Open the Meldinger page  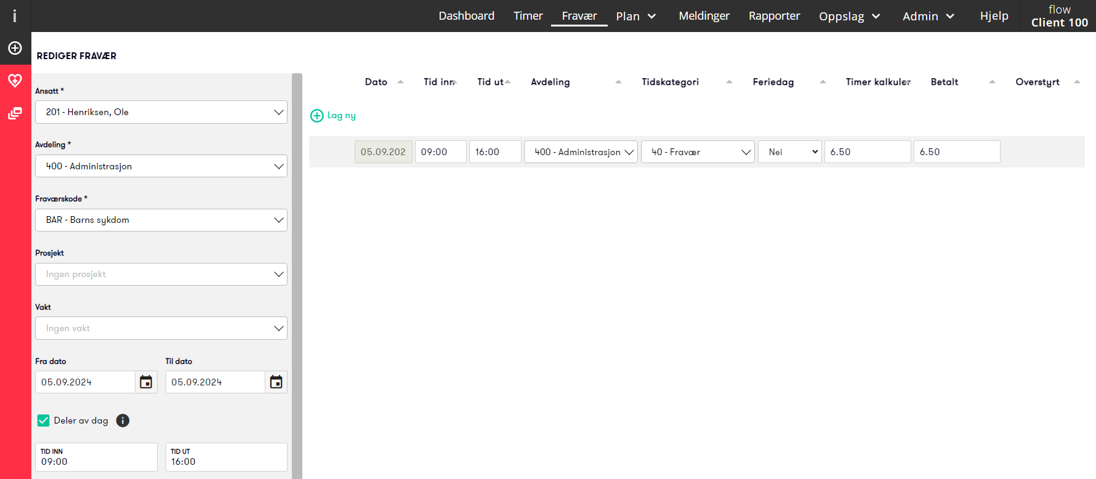tap(704, 16)
